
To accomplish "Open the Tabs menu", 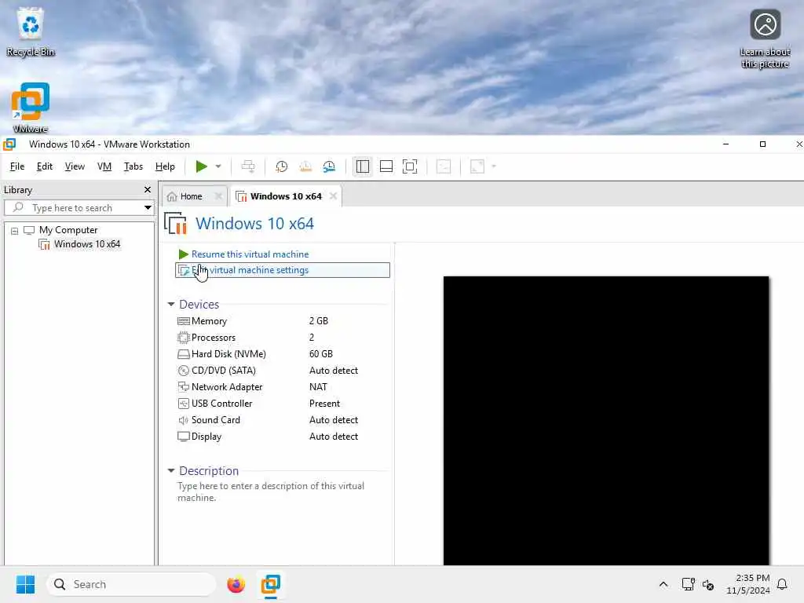I will (x=133, y=166).
